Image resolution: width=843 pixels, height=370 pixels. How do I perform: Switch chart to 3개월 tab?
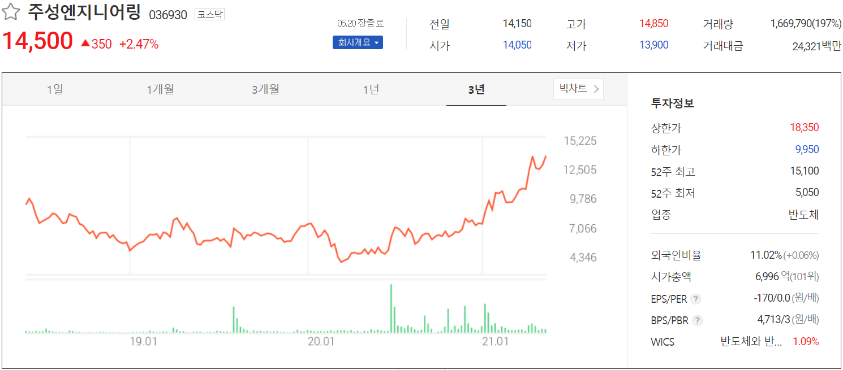[x=265, y=89]
